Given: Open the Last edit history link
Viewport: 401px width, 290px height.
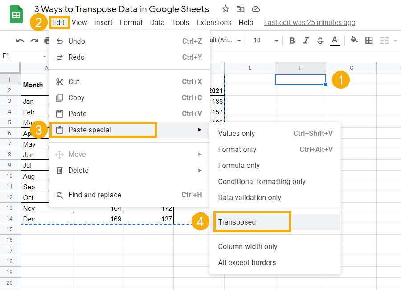Looking at the screenshot, I should click(310, 22).
